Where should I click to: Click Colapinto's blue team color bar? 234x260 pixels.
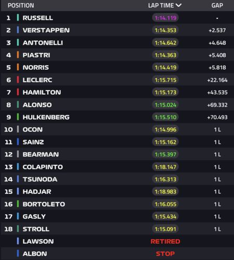(x=18, y=167)
